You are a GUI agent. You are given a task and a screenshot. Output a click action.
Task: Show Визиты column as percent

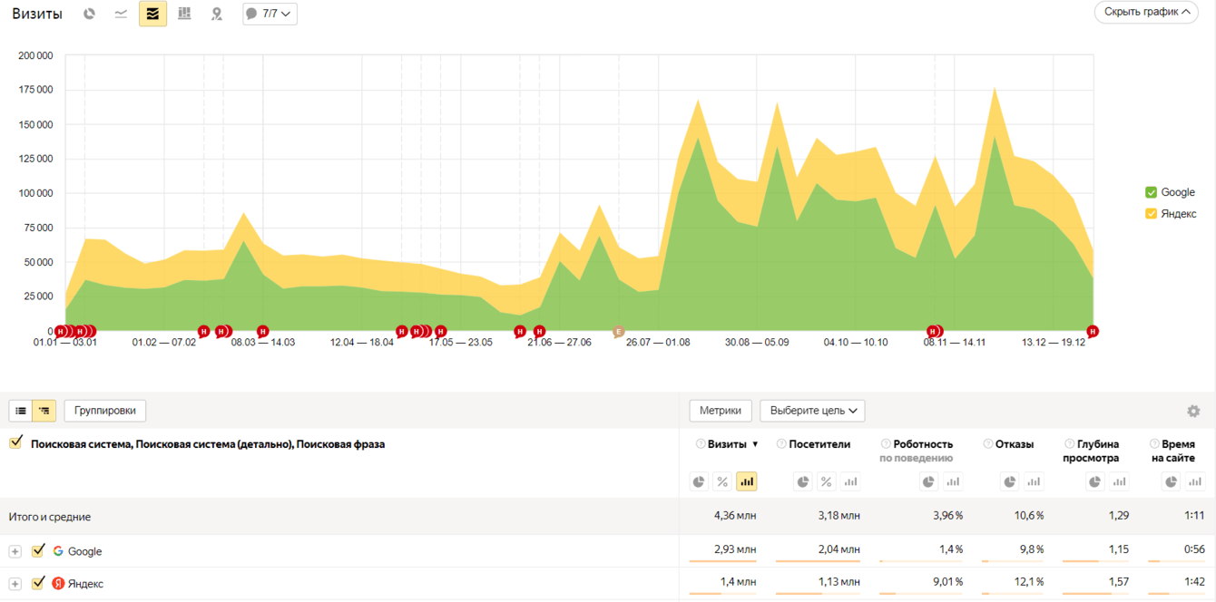point(722,481)
